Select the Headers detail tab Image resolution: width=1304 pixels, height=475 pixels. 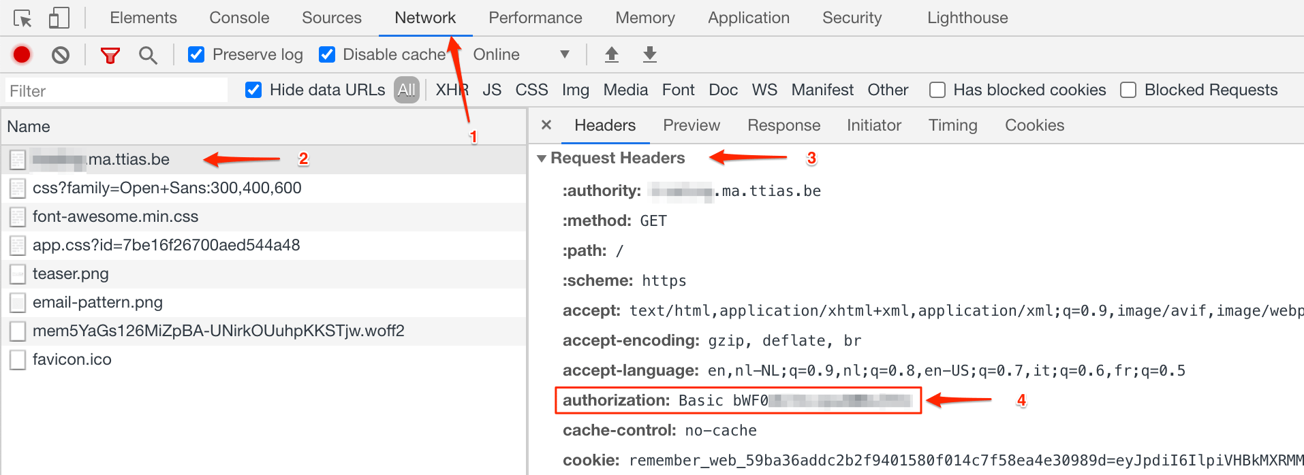tap(605, 125)
